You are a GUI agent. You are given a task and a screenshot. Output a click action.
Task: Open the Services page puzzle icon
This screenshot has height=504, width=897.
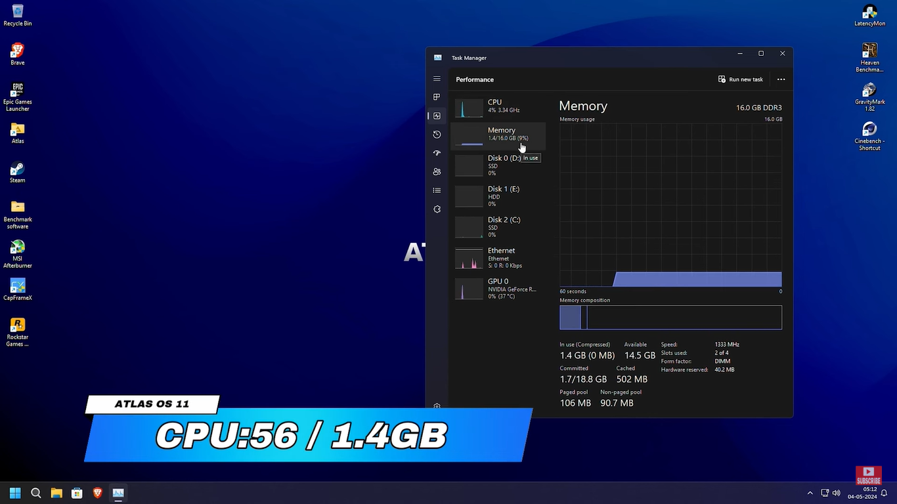click(437, 209)
